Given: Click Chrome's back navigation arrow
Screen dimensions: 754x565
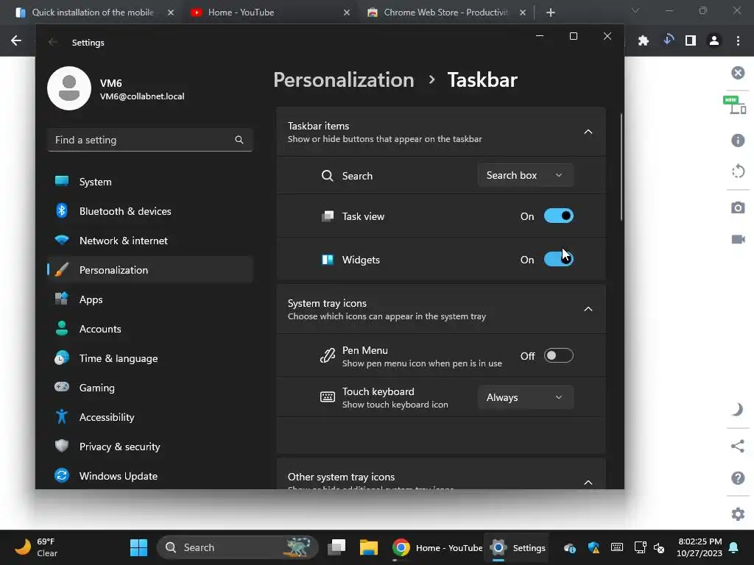Looking at the screenshot, I should (x=16, y=40).
